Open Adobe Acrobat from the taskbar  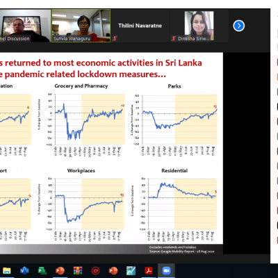point(149,270)
